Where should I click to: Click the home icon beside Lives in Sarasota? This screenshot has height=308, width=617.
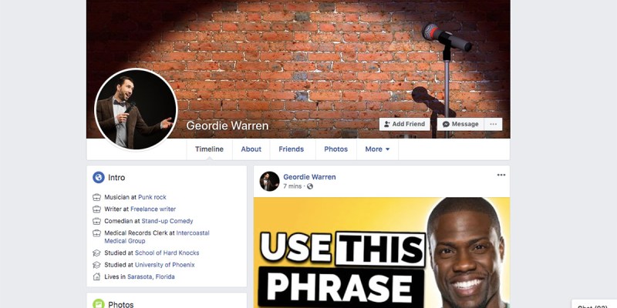(x=96, y=276)
